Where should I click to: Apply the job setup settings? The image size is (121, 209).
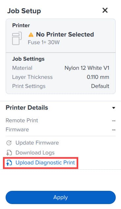pos(60,197)
